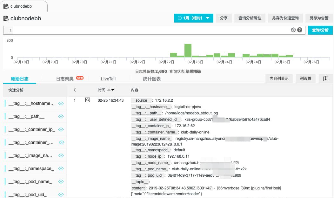Screen dimensions: 334x198
Task: Toggle eye icon for __tag__:_pod_name_ field
Action: point(61,181)
